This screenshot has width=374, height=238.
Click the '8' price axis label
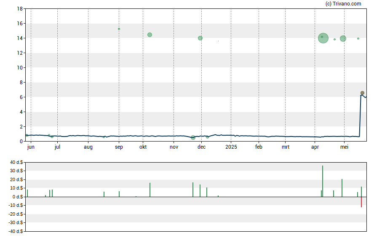21,83
